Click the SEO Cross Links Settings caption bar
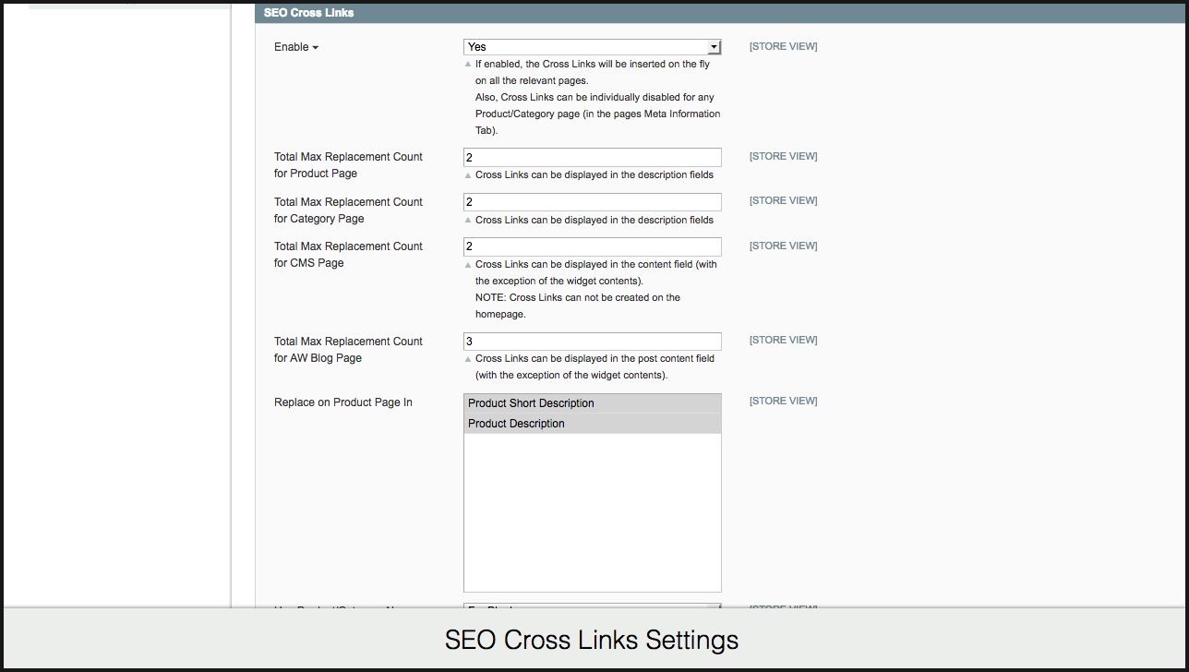 592,640
